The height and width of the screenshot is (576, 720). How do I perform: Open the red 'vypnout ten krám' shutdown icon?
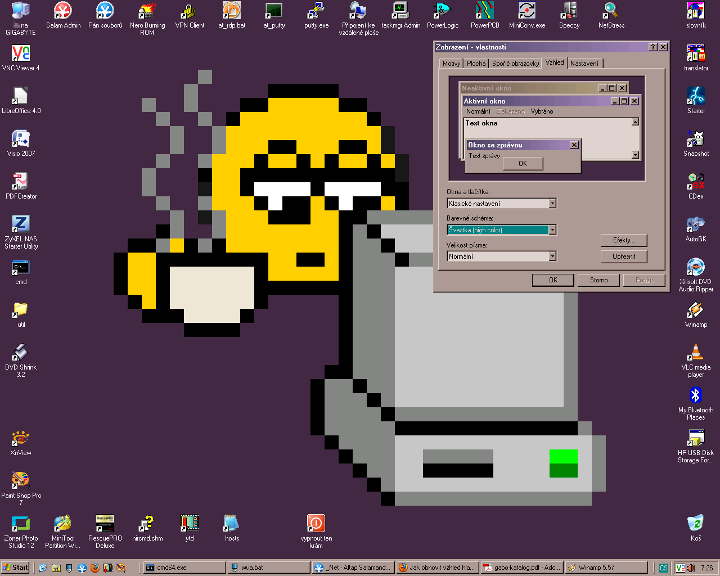316,532
